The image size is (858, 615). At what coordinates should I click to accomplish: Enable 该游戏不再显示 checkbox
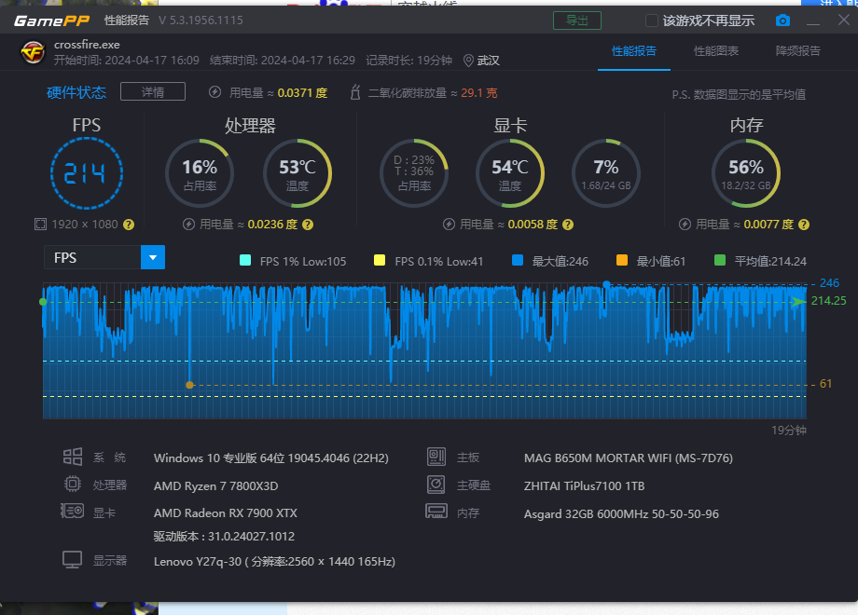click(651, 20)
